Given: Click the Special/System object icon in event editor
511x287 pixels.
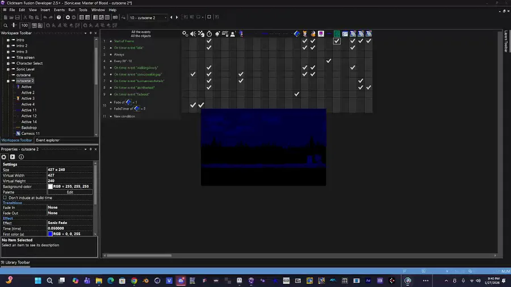Looking at the screenshot, I should [185, 33].
